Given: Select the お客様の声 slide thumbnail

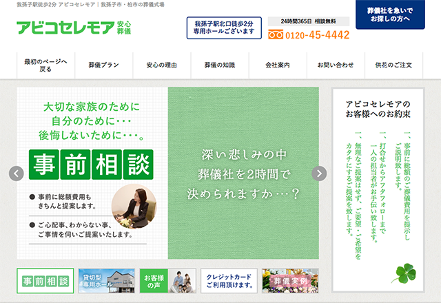Looking at the screenshot, I should (168, 281).
